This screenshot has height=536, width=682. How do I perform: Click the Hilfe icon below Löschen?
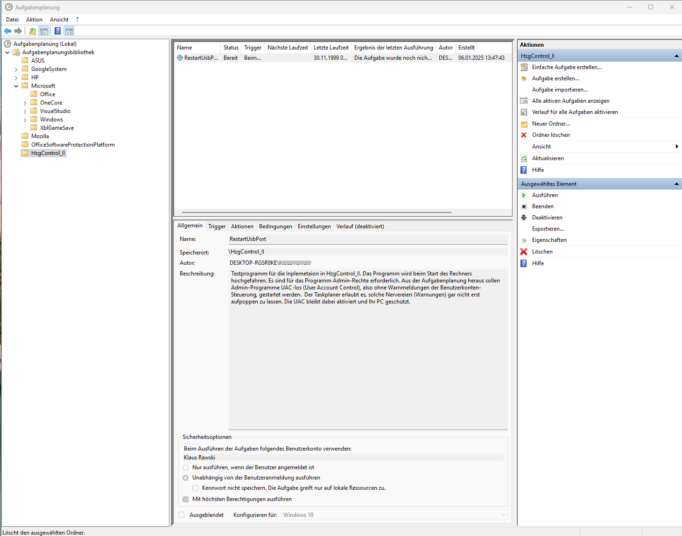point(524,263)
